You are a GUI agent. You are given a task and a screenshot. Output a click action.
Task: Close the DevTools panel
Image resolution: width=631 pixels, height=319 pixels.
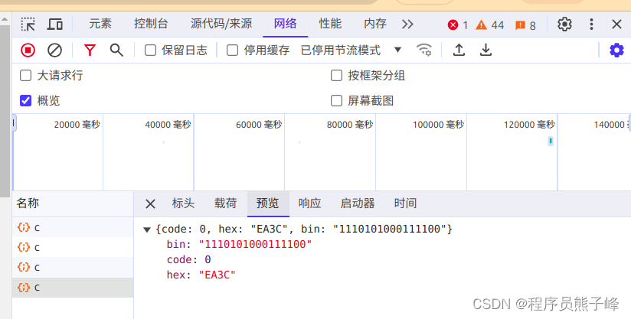(616, 24)
